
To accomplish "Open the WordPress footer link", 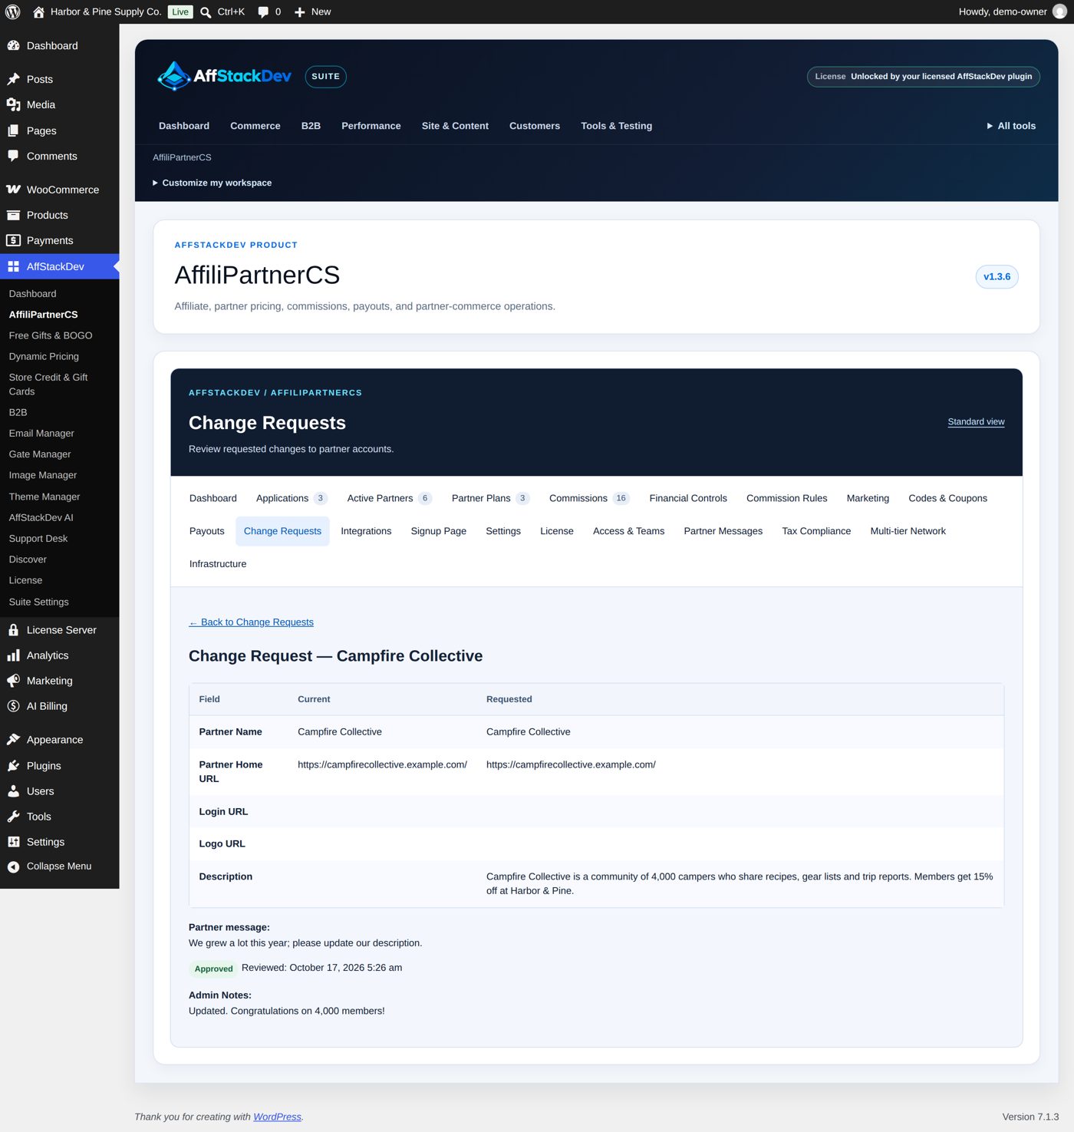I will coord(277,1117).
